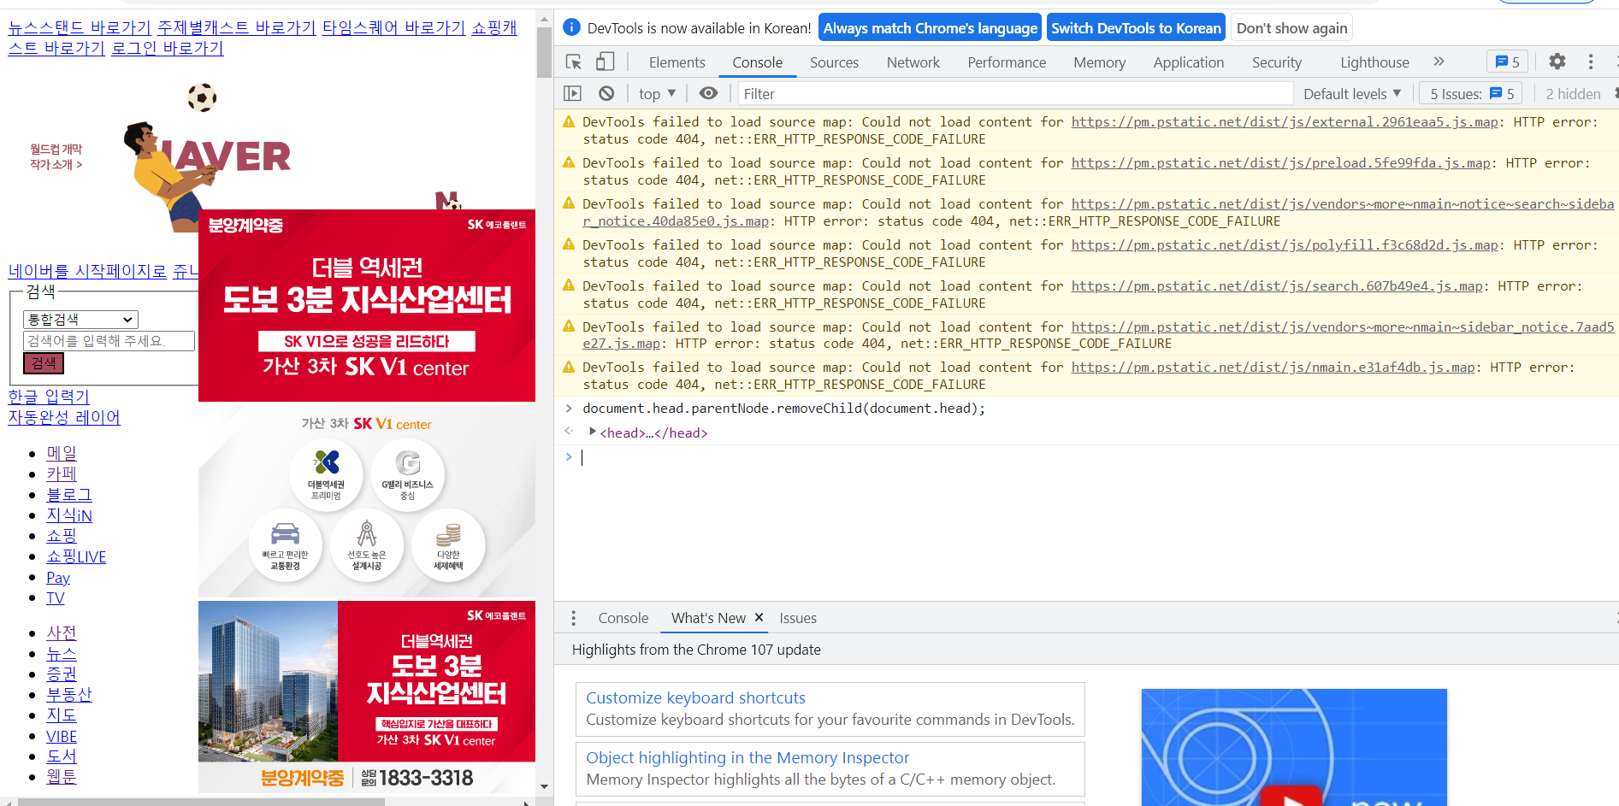This screenshot has width=1619, height=806.
Task: Create live expression with eye icon
Action: [x=708, y=93]
